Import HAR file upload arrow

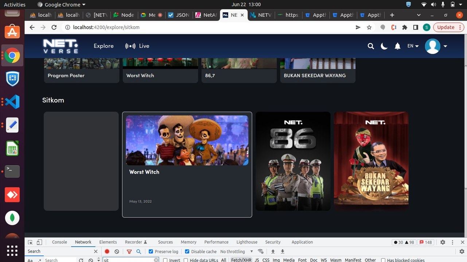coord(273,251)
